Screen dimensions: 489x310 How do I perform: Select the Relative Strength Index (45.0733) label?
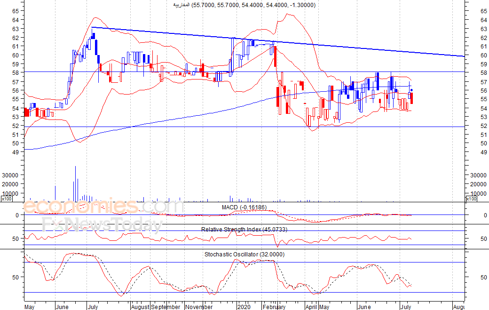pyautogui.click(x=244, y=230)
